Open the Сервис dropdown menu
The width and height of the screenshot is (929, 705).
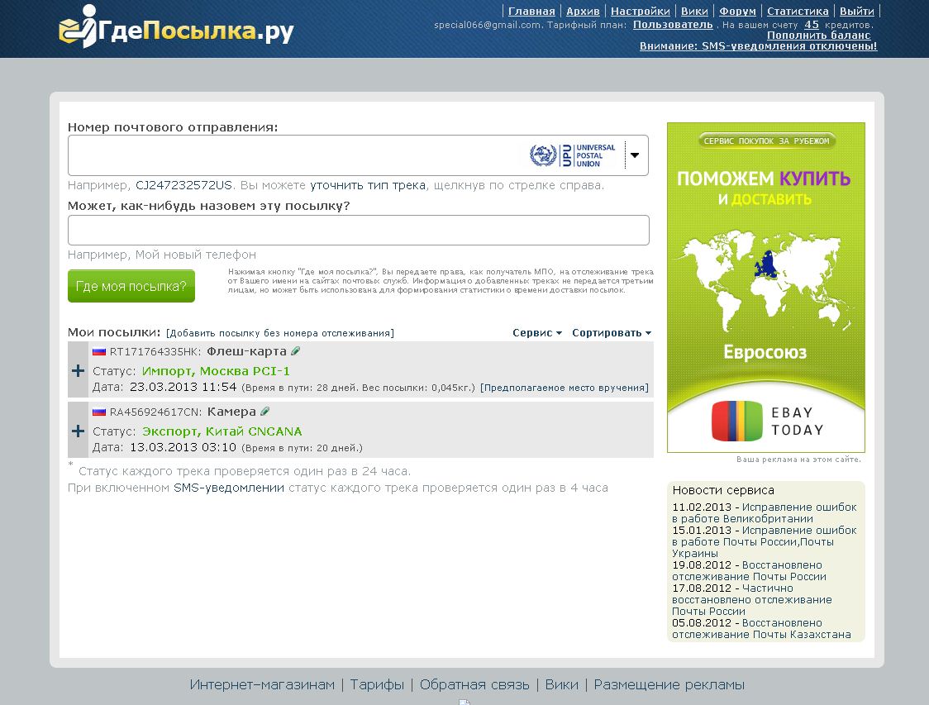(536, 333)
